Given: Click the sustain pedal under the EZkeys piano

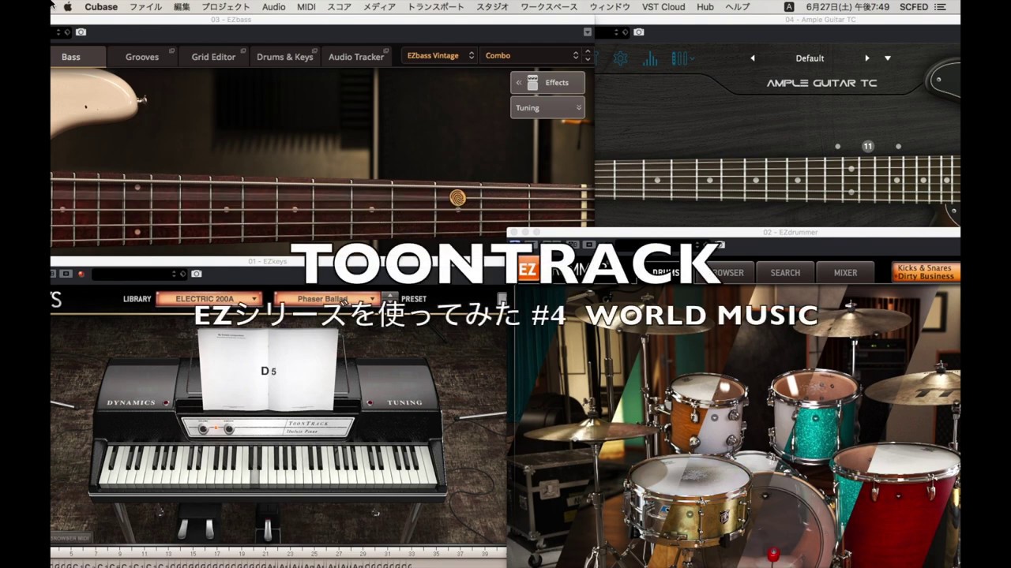Looking at the screenshot, I should click(x=266, y=527).
